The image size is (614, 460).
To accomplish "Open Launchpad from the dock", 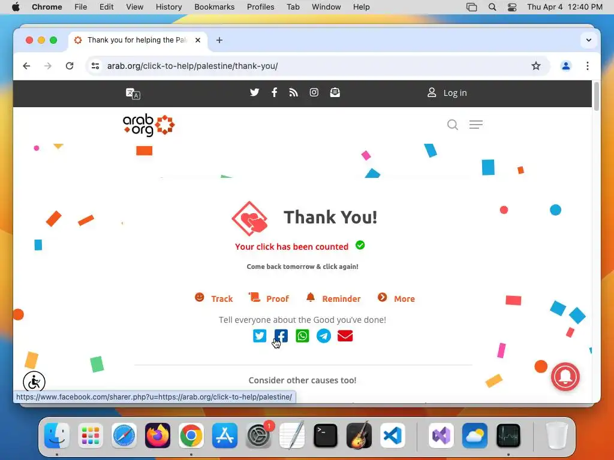I will click(91, 435).
